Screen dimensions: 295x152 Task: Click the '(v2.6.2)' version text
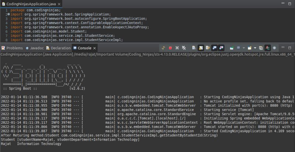coord(77,88)
